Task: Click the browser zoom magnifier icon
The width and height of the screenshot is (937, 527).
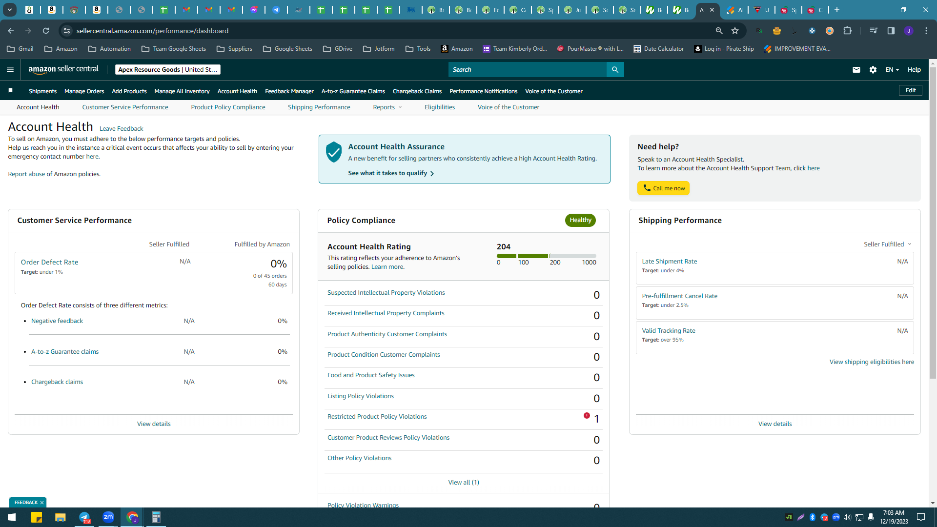Action: pos(719,31)
